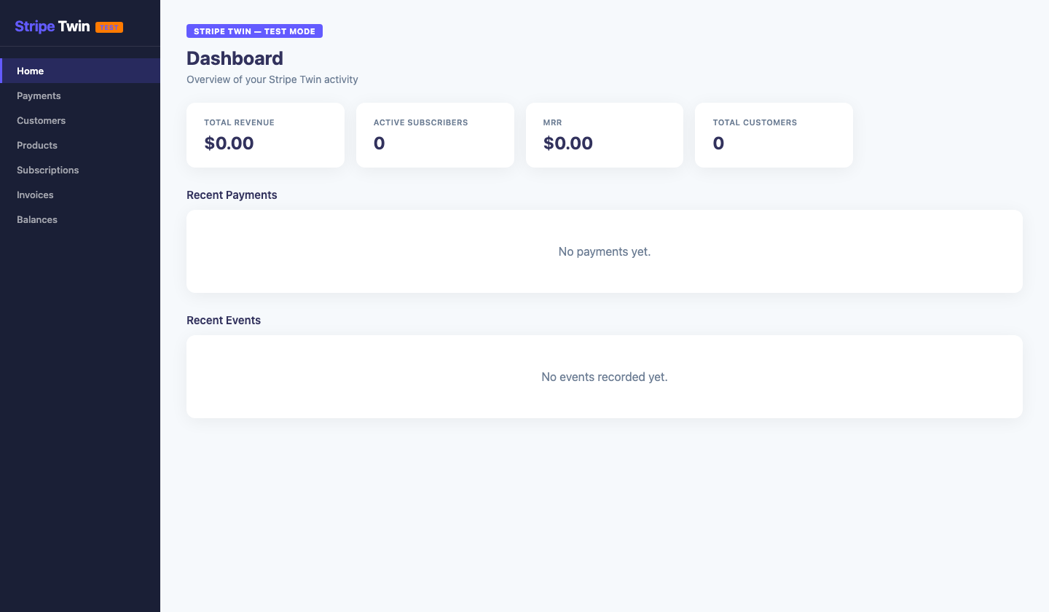Open the Customers page
The width and height of the screenshot is (1049, 612).
[80, 120]
